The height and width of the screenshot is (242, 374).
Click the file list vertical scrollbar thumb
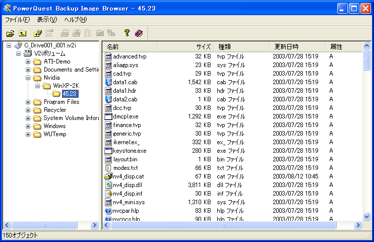(366, 60)
